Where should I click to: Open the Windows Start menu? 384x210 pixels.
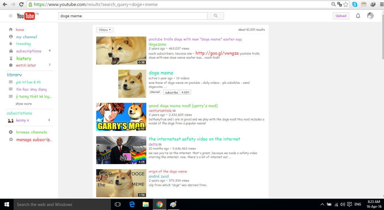7,204
